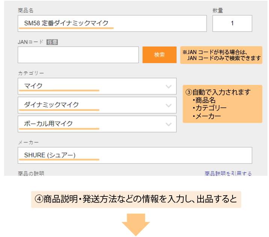Select the 数量 field showing 1

(x=232, y=23)
